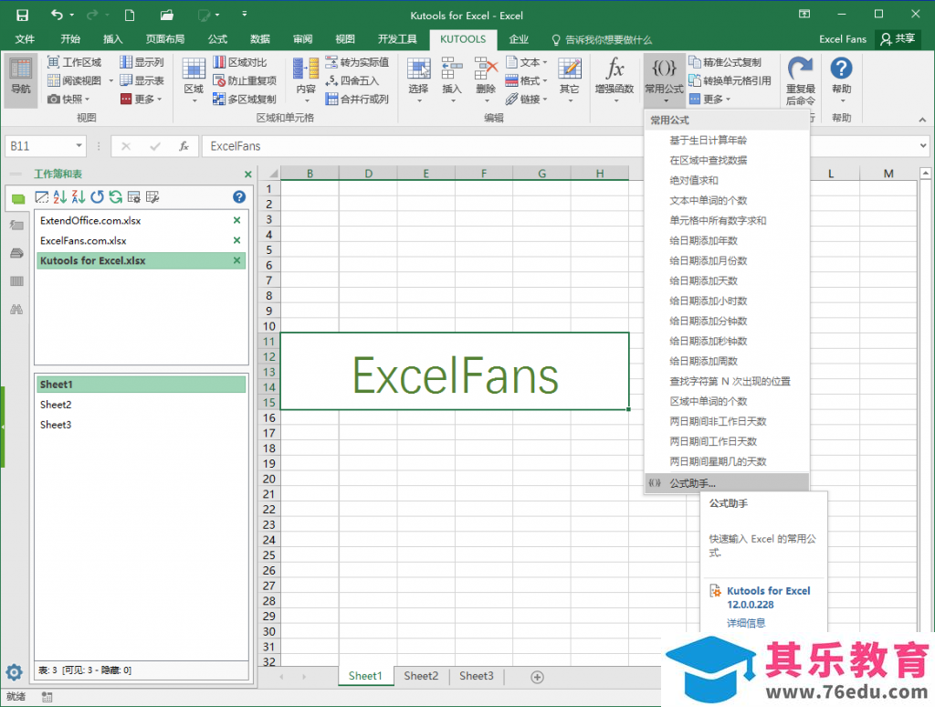The height and width of the screenshot is (707, 935).
Task: Close ExtendOffice.com.xlsx in workbook list
Action: pyautogui.click(x=236, y=220)
